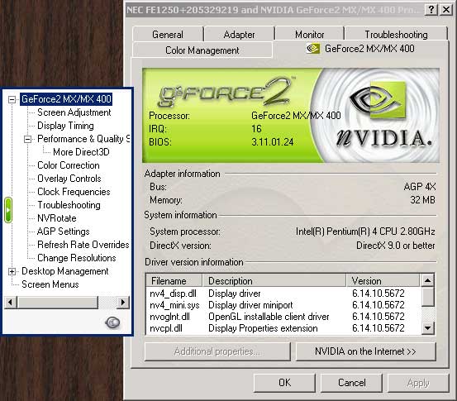Select the nv4_disp.dll row

coord(283,294)
